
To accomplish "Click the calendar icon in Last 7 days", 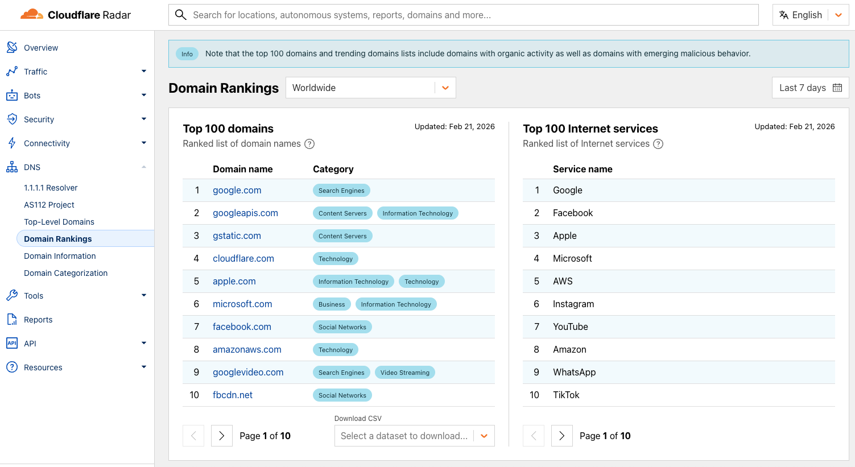I will tap(837, 88).
